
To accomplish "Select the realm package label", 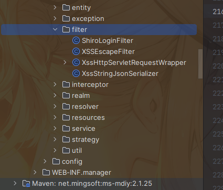I will coord(81,96).
